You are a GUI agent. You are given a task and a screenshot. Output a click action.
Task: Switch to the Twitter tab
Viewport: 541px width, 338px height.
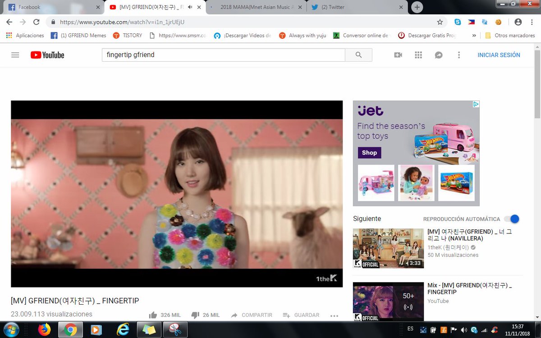pos(358,7)
